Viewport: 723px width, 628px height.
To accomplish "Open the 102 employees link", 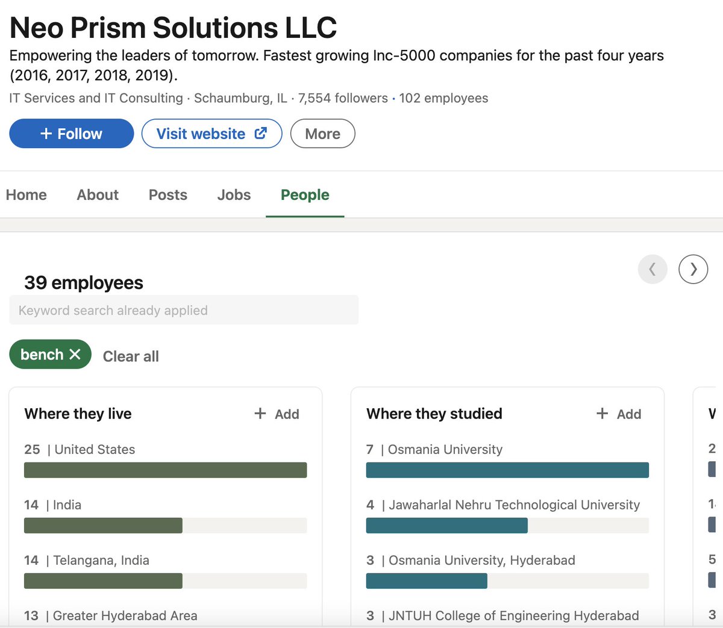I will point(443,98).
